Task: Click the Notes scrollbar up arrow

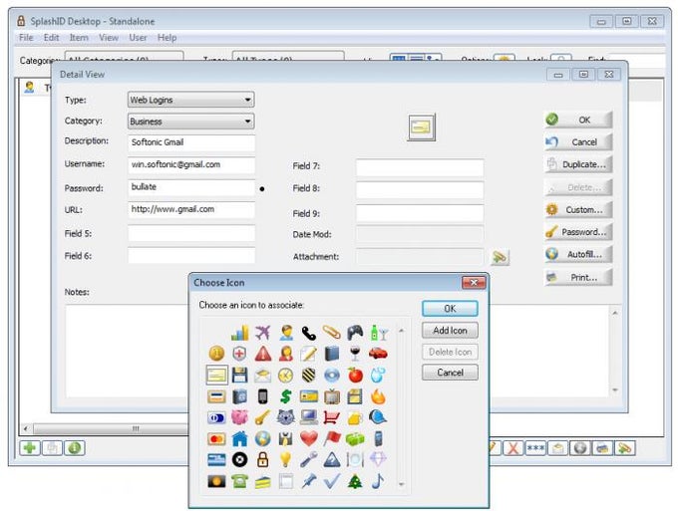Action: [x=615, y=313]
